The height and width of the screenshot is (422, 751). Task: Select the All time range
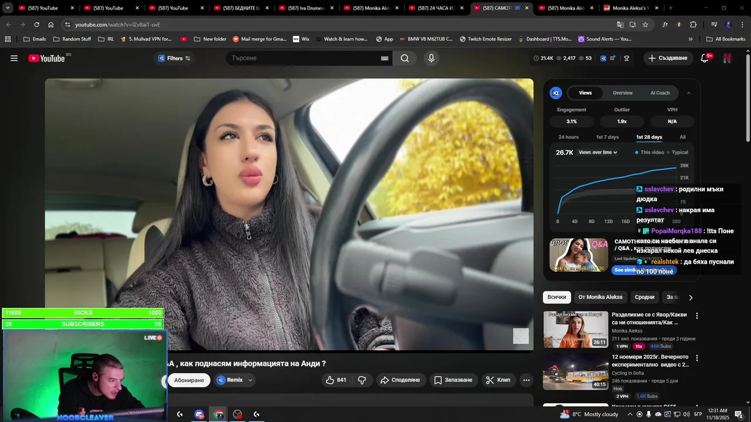click(x=682, y=137)
